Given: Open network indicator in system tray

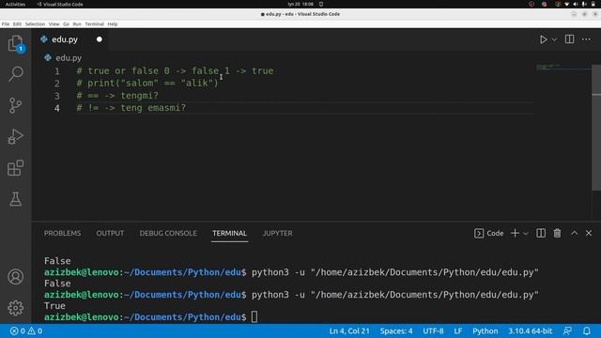Looking at the screenshot, I should pos(567,4).
